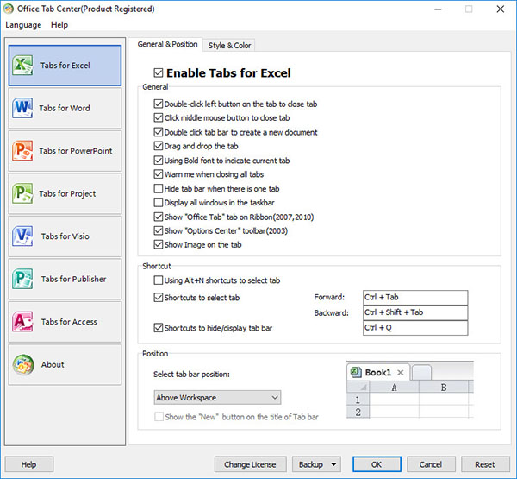Click the Select tab bar position label
The height and width of the screenshot is (479, 517).
(x=191, y=375)
